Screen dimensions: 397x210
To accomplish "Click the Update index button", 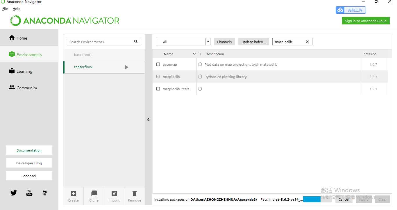I will 253,42.
